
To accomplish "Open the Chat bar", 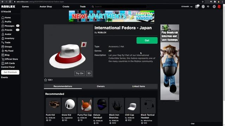I will pos(206,124).
